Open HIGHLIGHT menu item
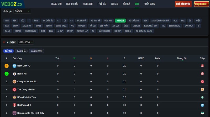This screenshot has width=210, height=117. click(88, 4)
